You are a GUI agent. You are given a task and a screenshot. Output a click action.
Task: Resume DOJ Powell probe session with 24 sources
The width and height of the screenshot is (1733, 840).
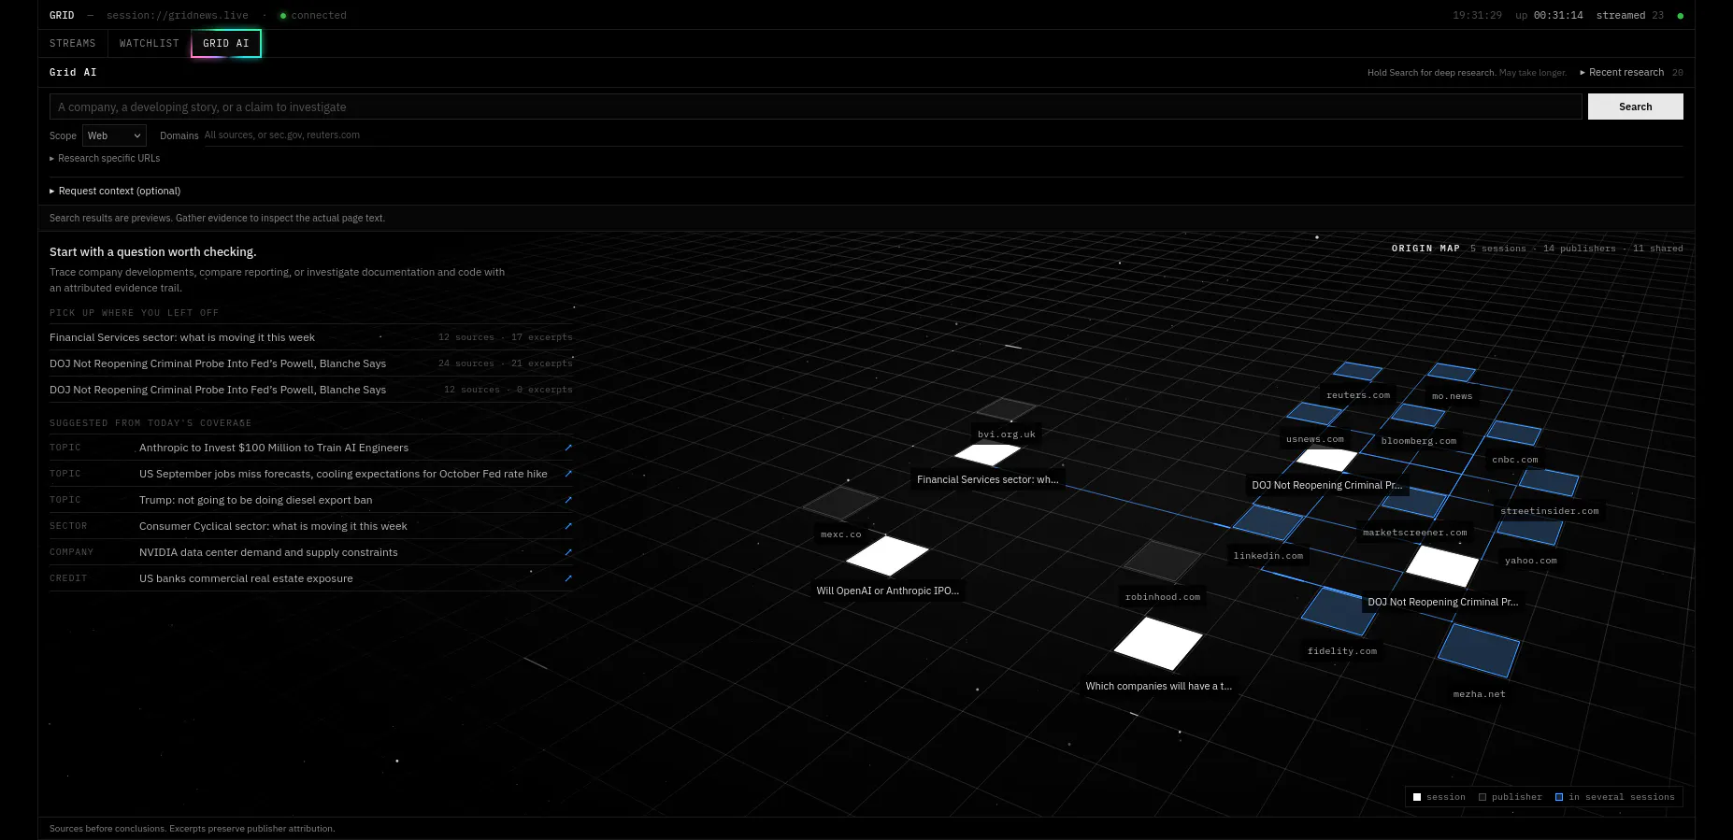point(311,363)
